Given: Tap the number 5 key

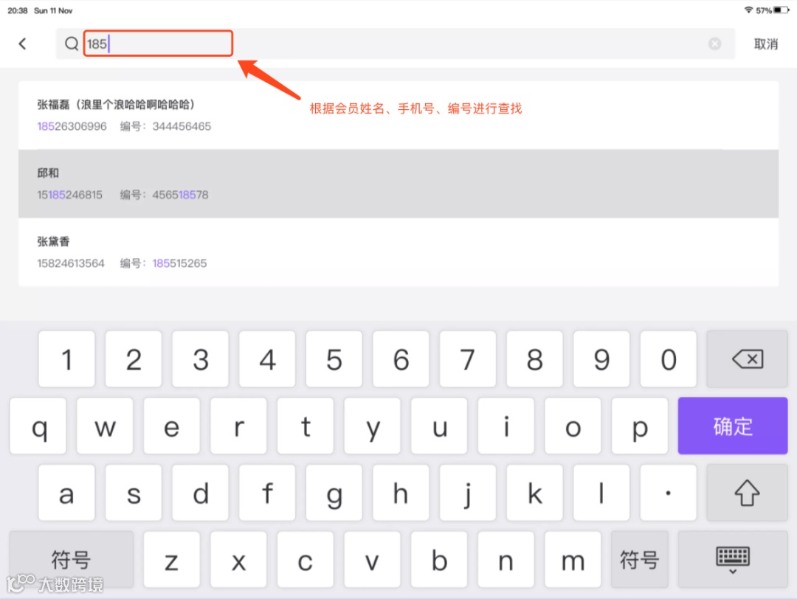Looking at the screenshot, I should (334, 359).
